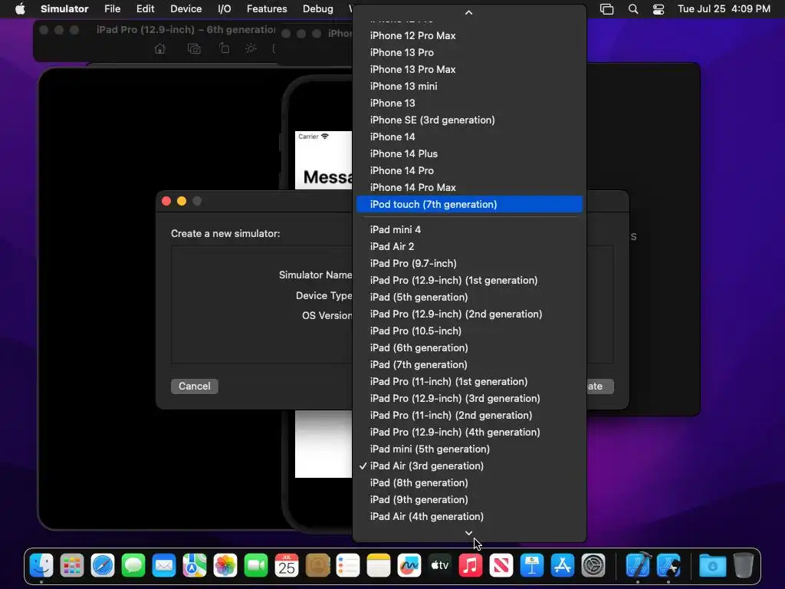
Task: Open the Apple menu
Action: click(20, 9)
